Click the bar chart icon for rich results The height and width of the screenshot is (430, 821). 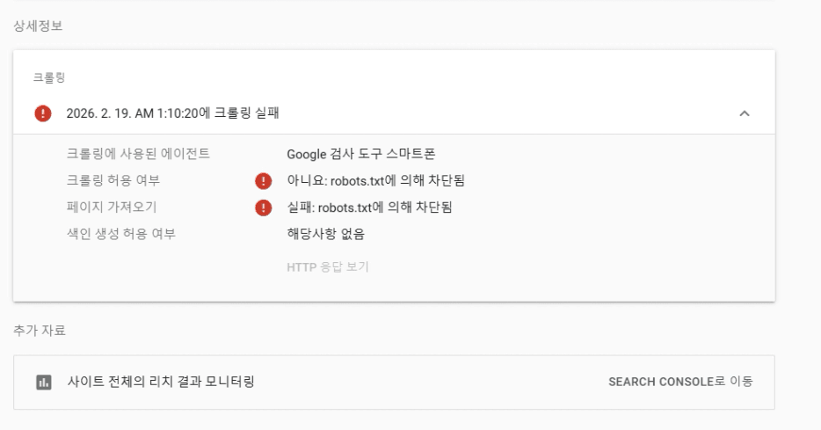click(43, 383)
